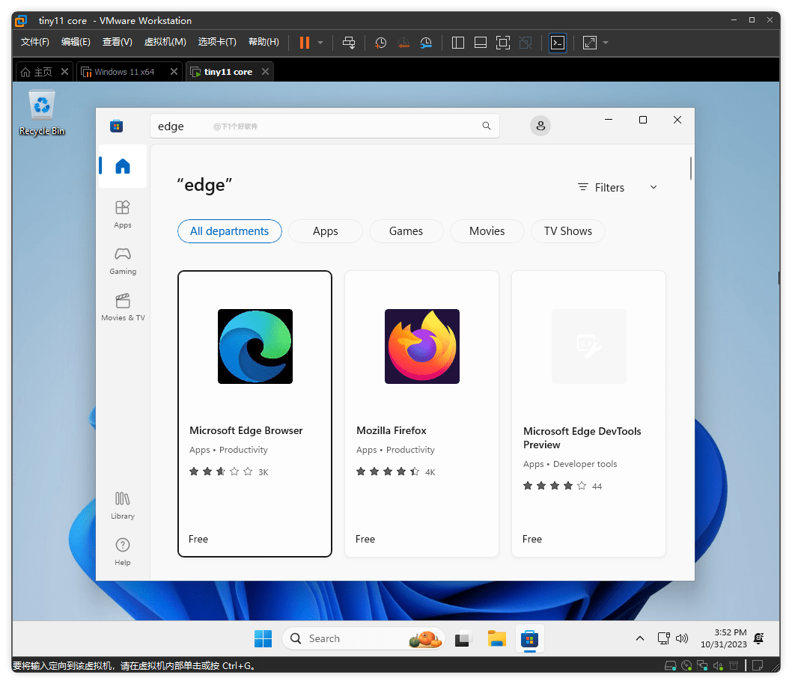Viewport: 792px width, 684px height.
Task: Select the Microsoft Store taskbar icon
Action: click(529, 638)
